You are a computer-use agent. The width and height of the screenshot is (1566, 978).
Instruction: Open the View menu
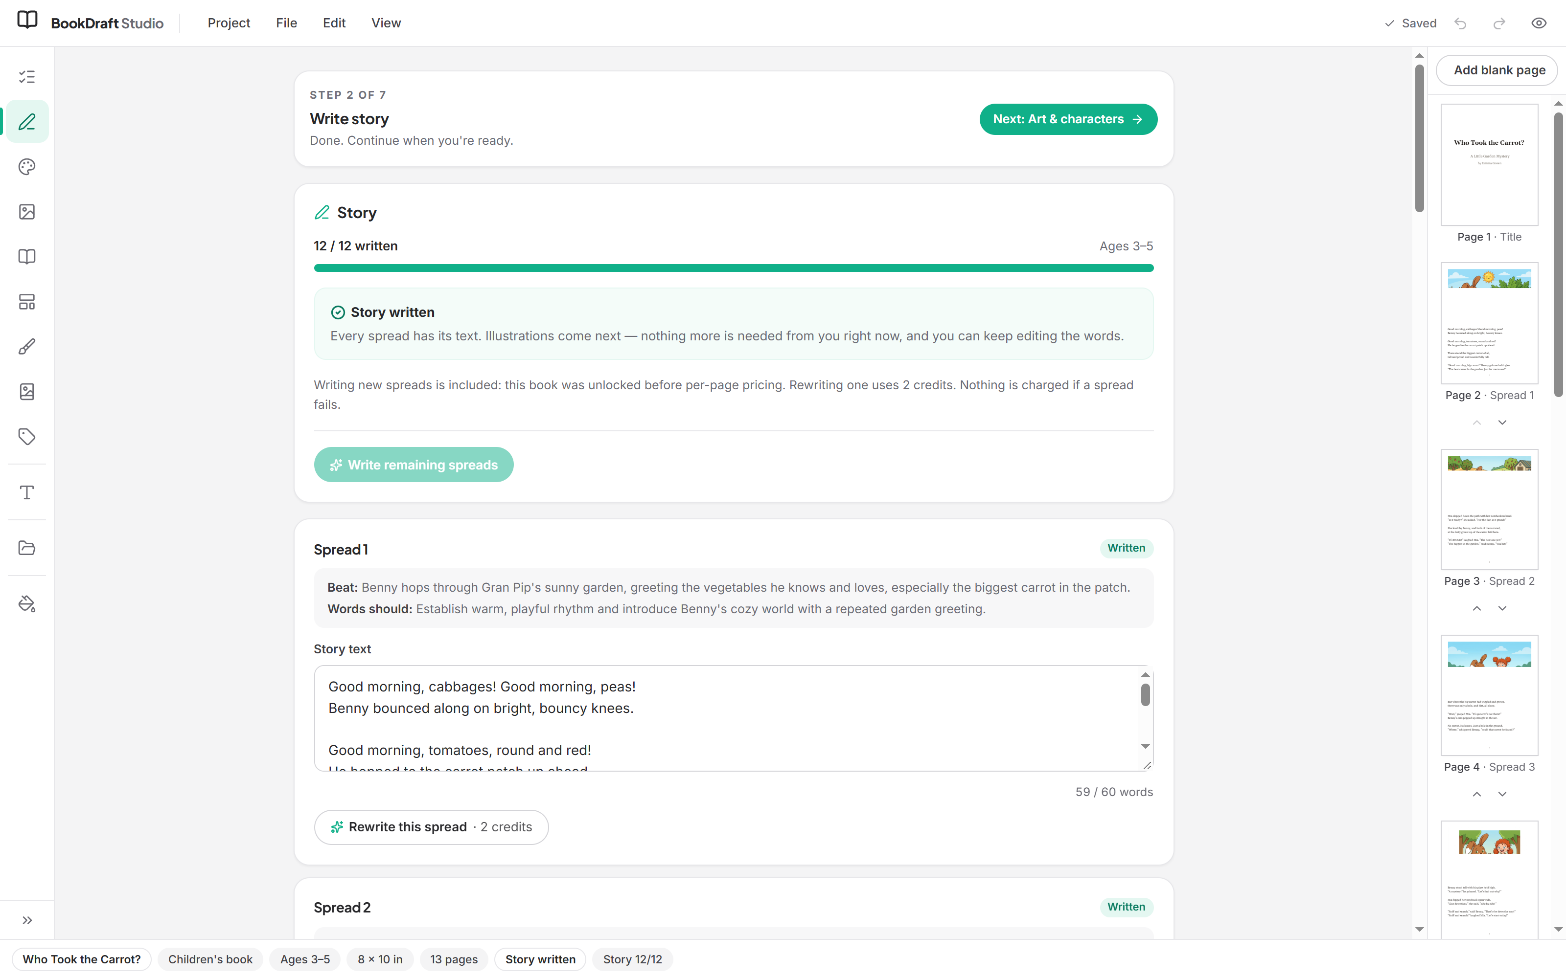pyautogui.click(x=386, y=23)
